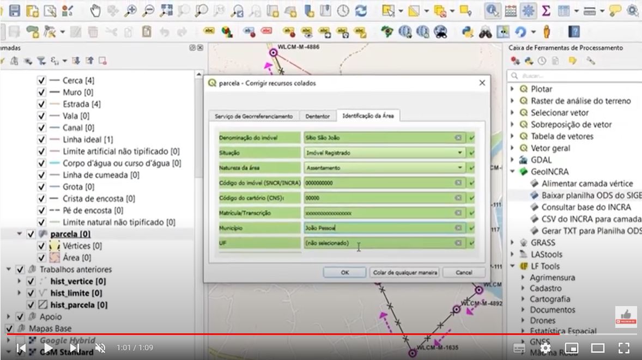Image resolution: width=642 pixels, height=360 pixels.
Task: Clear the Matrícula/Transcrição field value
Action: (x=458, y=213)
